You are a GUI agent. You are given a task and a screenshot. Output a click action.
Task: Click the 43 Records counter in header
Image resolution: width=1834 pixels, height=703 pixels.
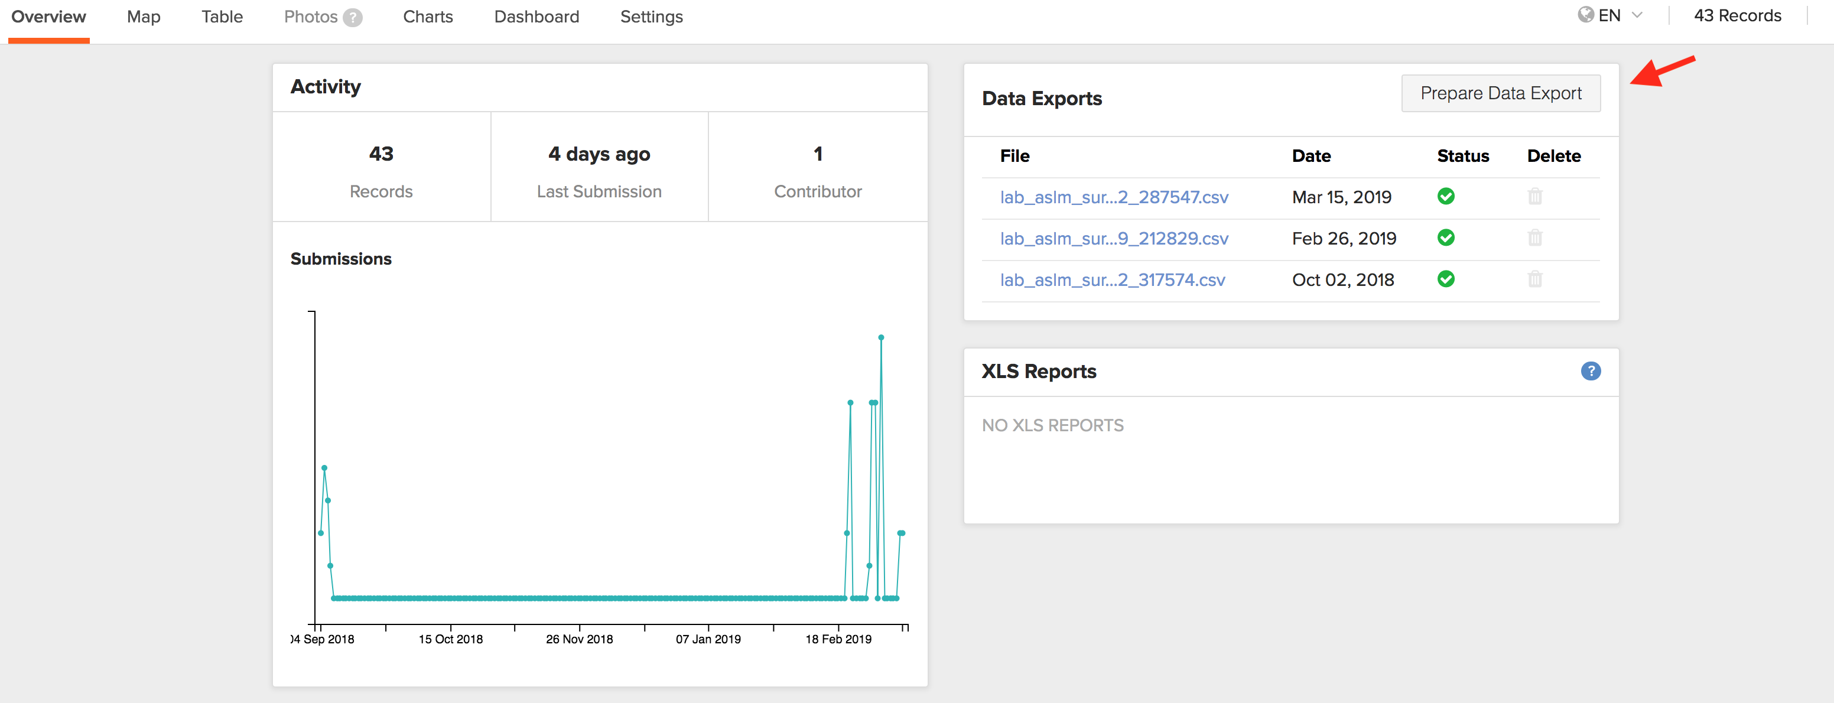pyautogui.click(x=1737, y=15)
